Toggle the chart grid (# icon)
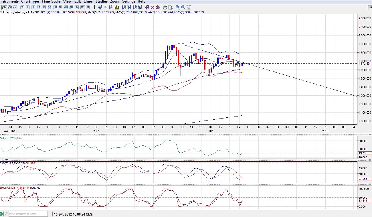The height and width of the screenshot is (217, 372). coord(100,7)
